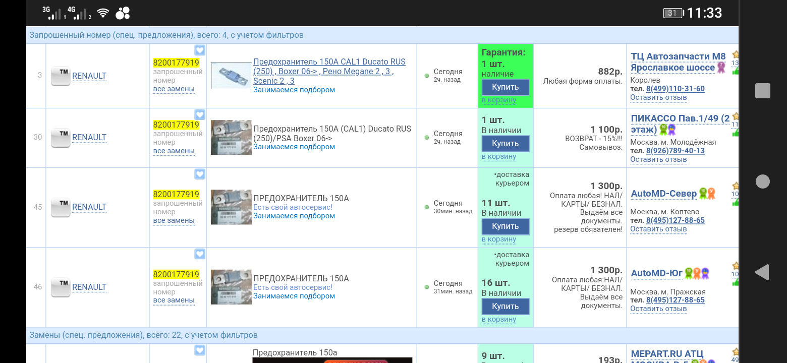Select ПРЕДОХРАНИТЕЛЬ 150А title in row 45
Image resolution: width=787 pixels, height=363 pixels.
(301, 199)
